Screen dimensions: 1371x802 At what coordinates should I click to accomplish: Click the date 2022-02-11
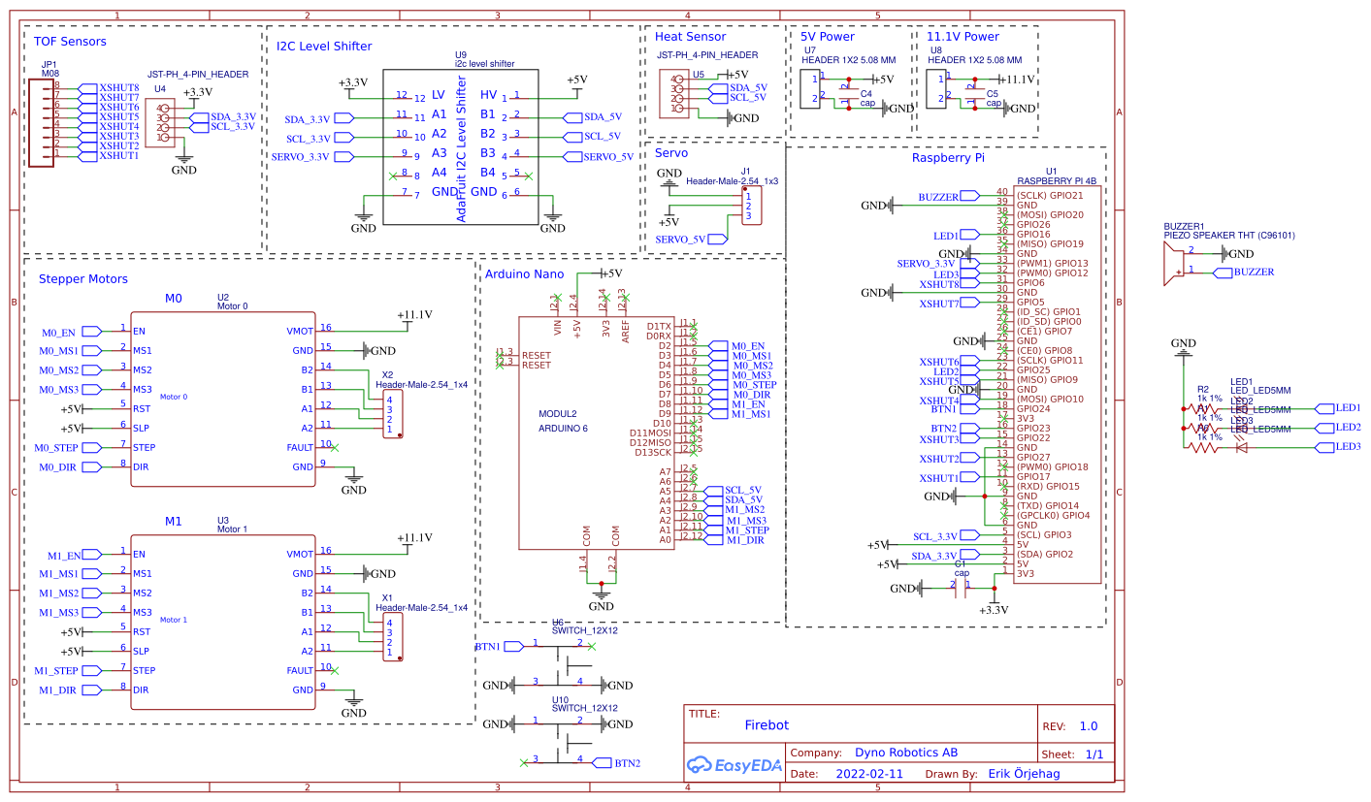coord(869,775)
